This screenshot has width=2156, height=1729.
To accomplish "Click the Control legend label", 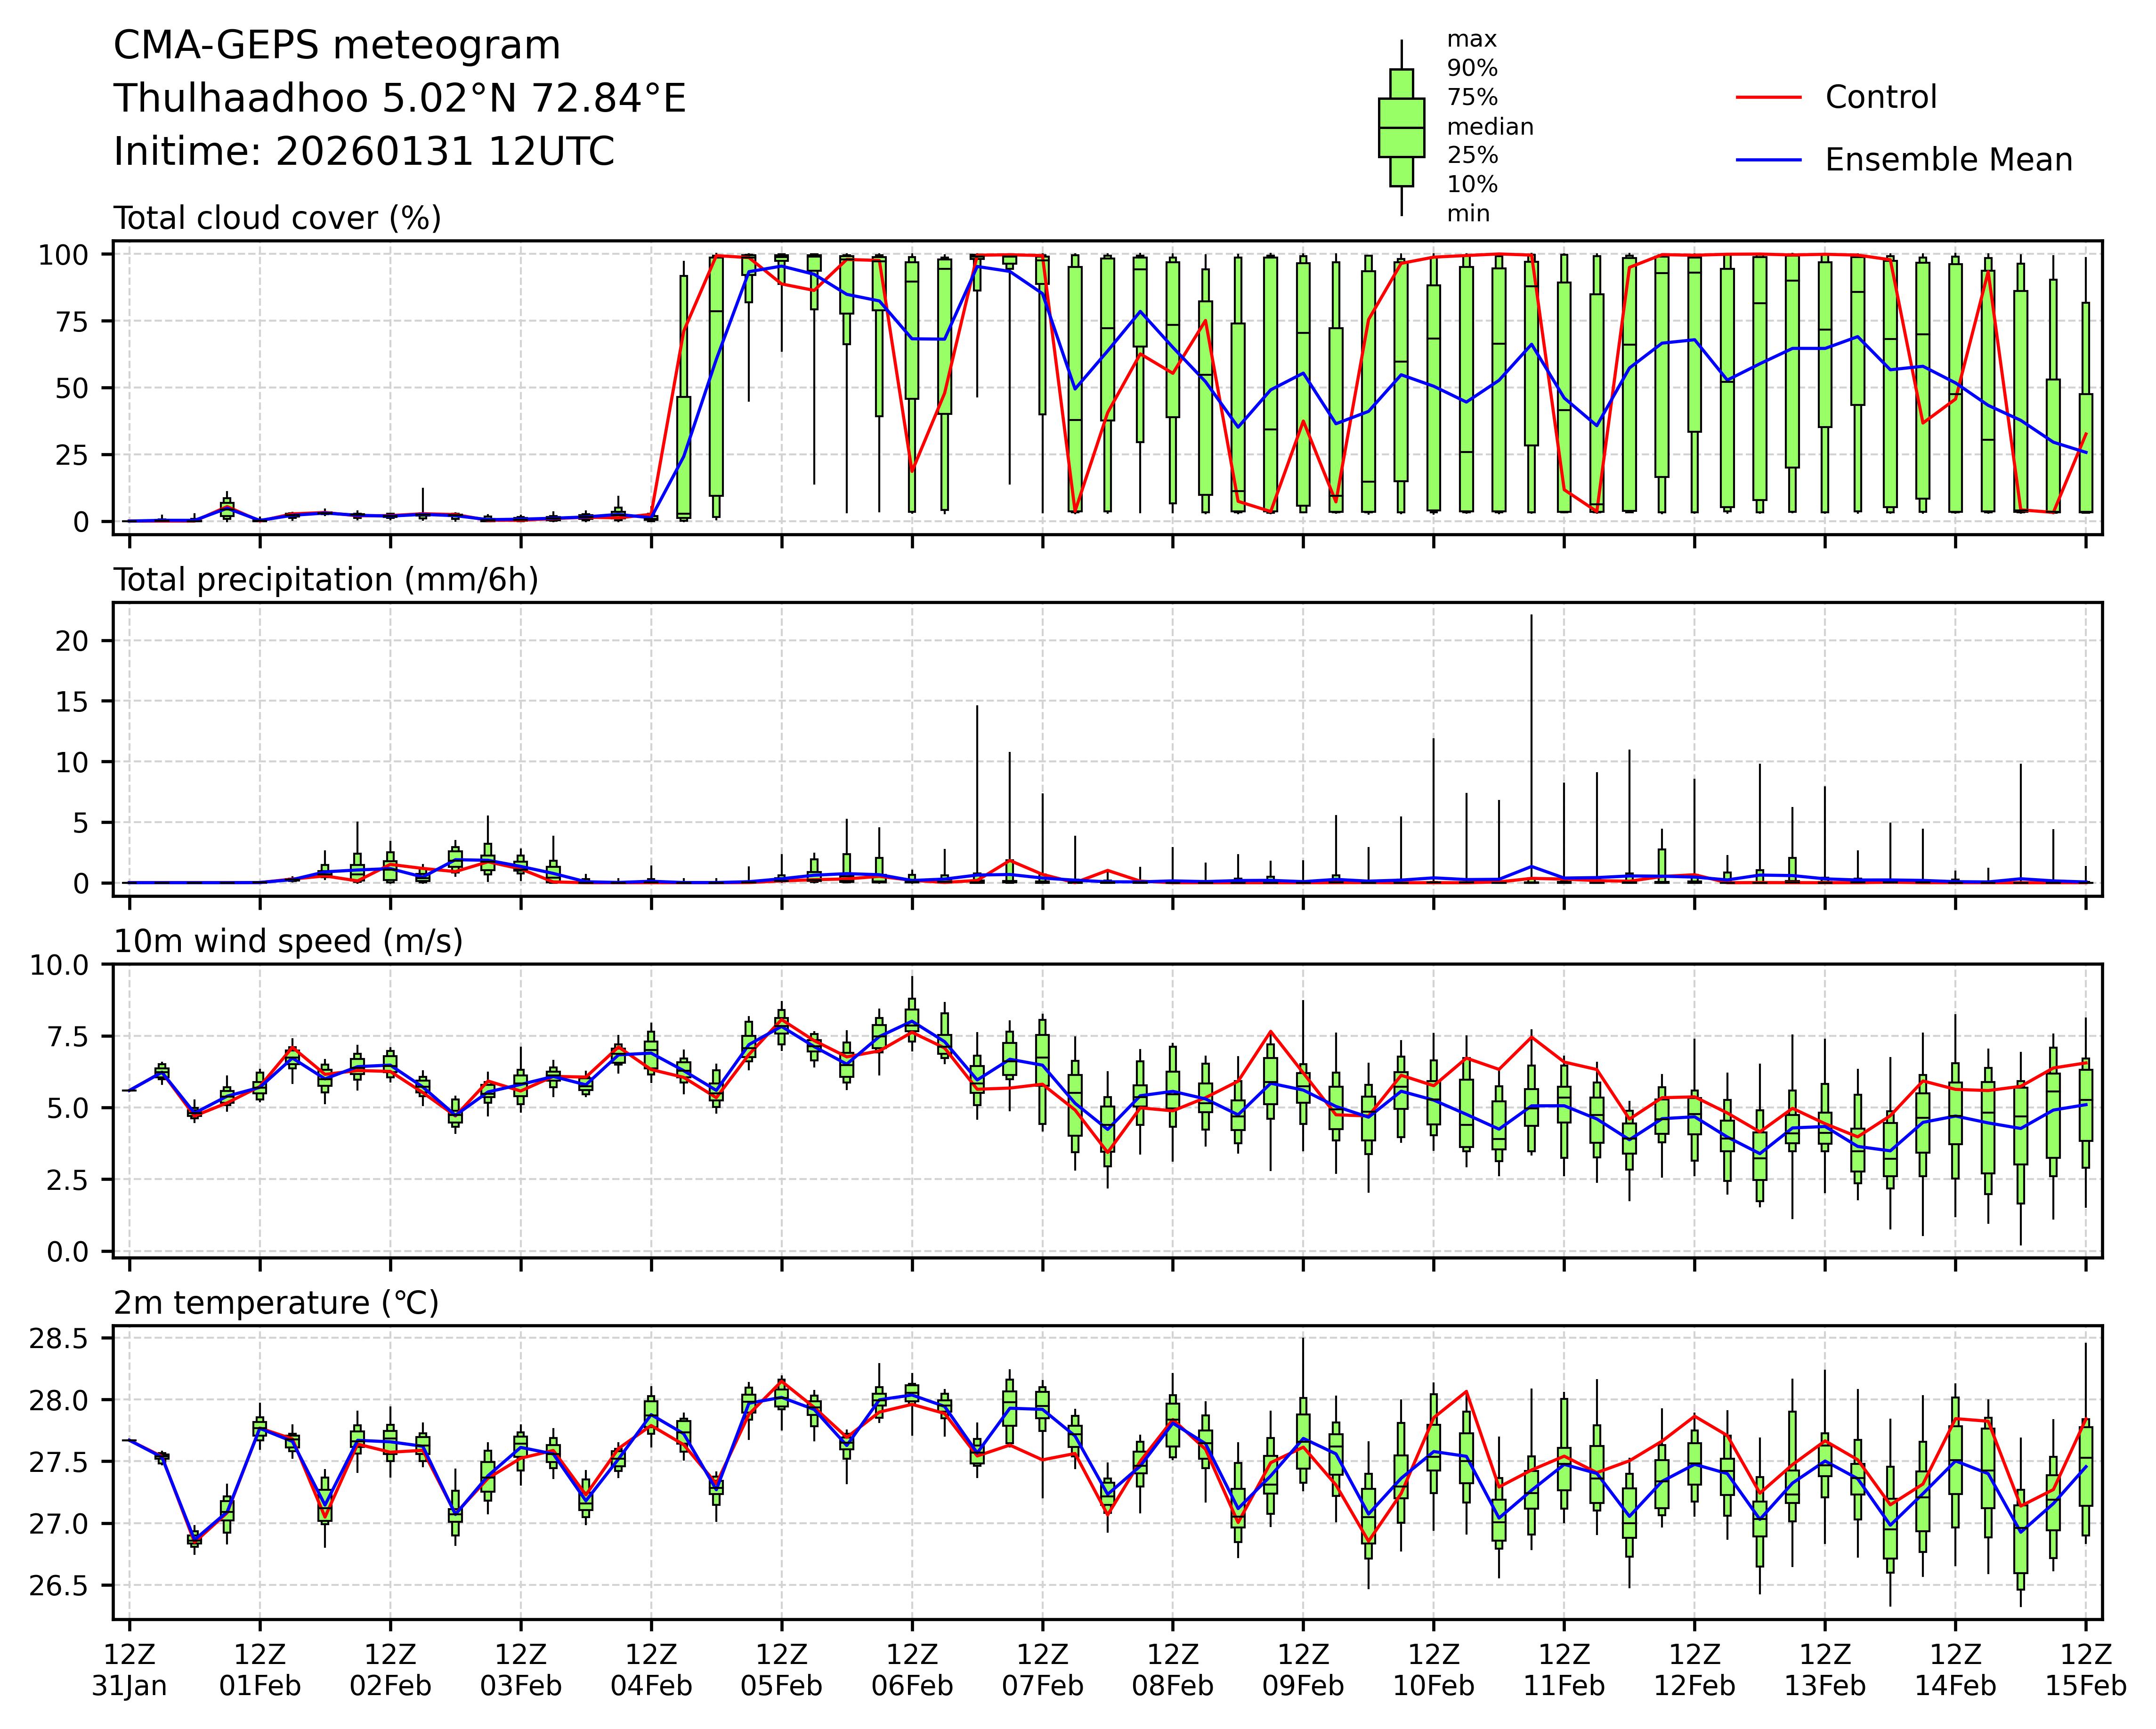I will click(x=1880, y=98).
